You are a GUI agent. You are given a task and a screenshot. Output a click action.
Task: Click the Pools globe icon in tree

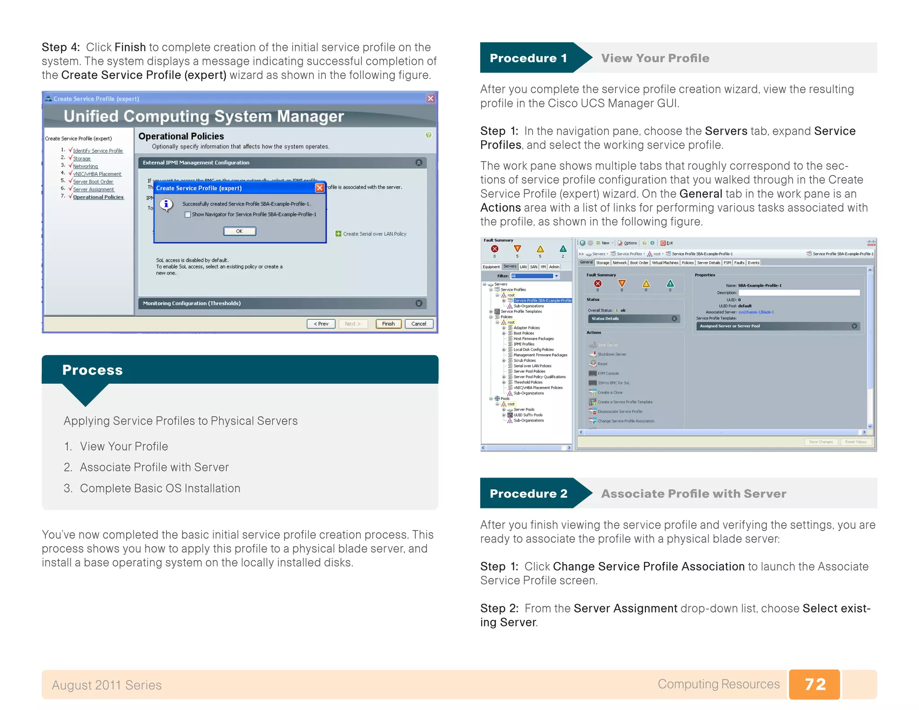tap(497, 399)
